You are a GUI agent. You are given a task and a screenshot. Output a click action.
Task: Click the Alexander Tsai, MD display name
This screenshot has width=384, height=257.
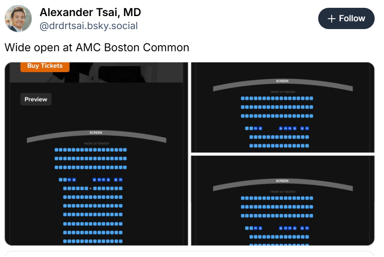coord(90,12)
